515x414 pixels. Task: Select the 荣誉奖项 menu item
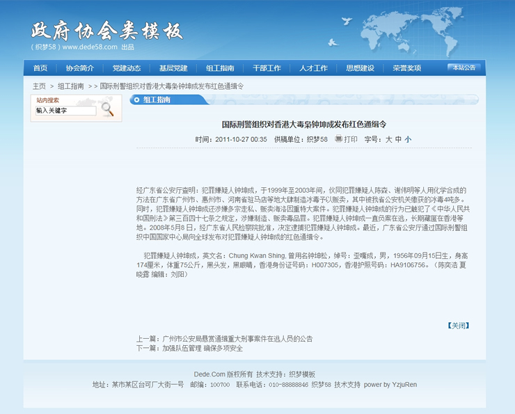point(406,68)
